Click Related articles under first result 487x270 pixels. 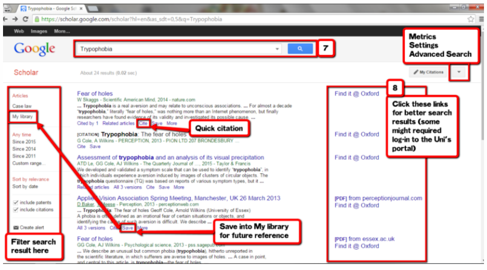[x=119, y=123]
